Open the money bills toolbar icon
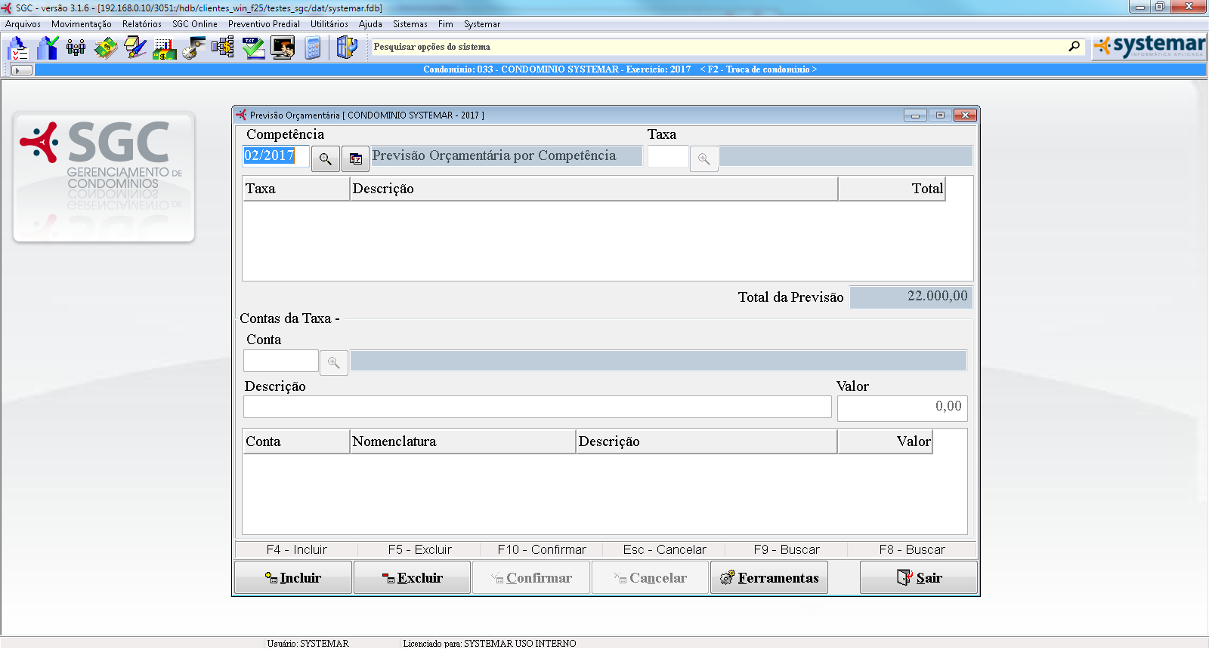The height and width of the screenshot is (649, 1209). coord(106,48)
